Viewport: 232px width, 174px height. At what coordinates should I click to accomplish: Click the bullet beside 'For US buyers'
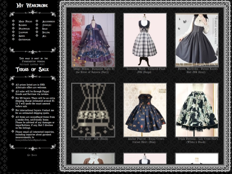(13, 98)
